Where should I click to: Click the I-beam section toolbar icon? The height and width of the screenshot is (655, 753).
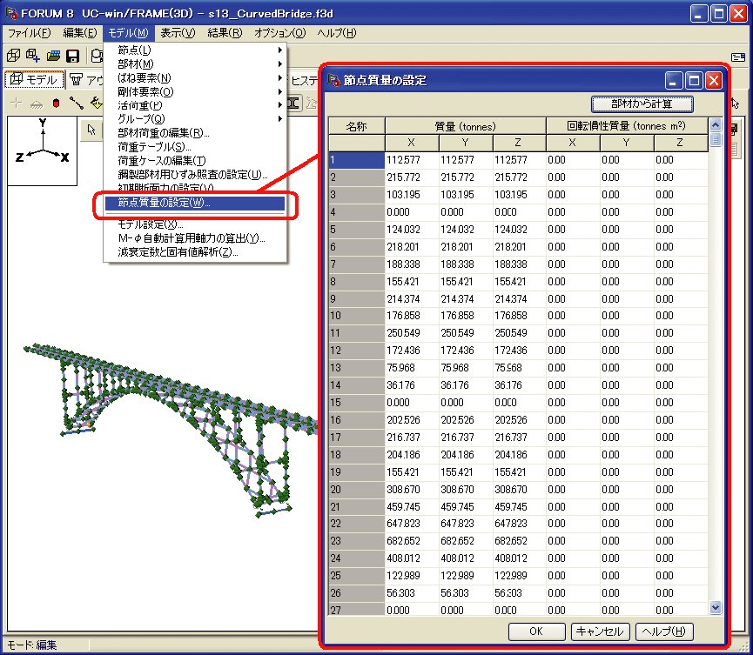click(x=292, y=104)
